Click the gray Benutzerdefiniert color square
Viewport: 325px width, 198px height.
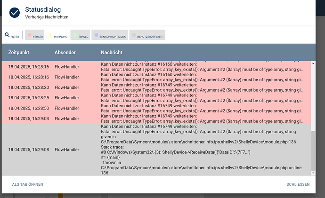pos(134,35)
